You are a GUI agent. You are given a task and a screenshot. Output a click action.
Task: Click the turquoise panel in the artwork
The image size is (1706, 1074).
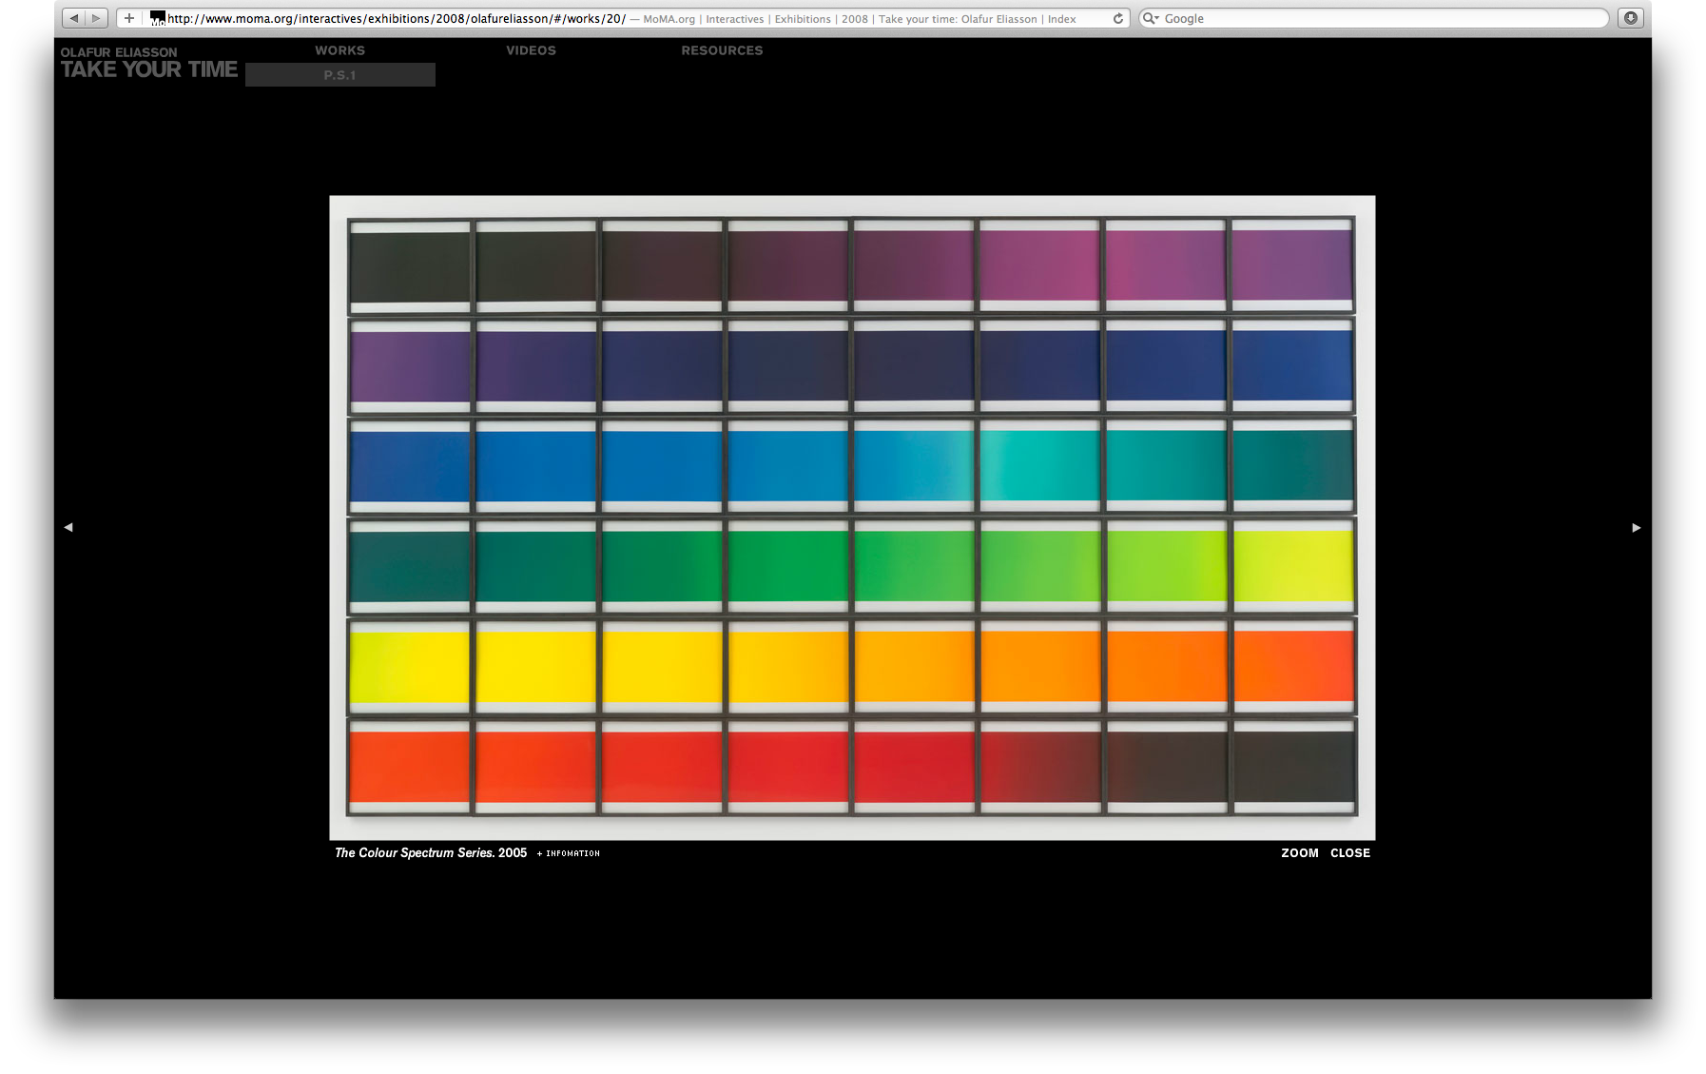pos(1039,466)
